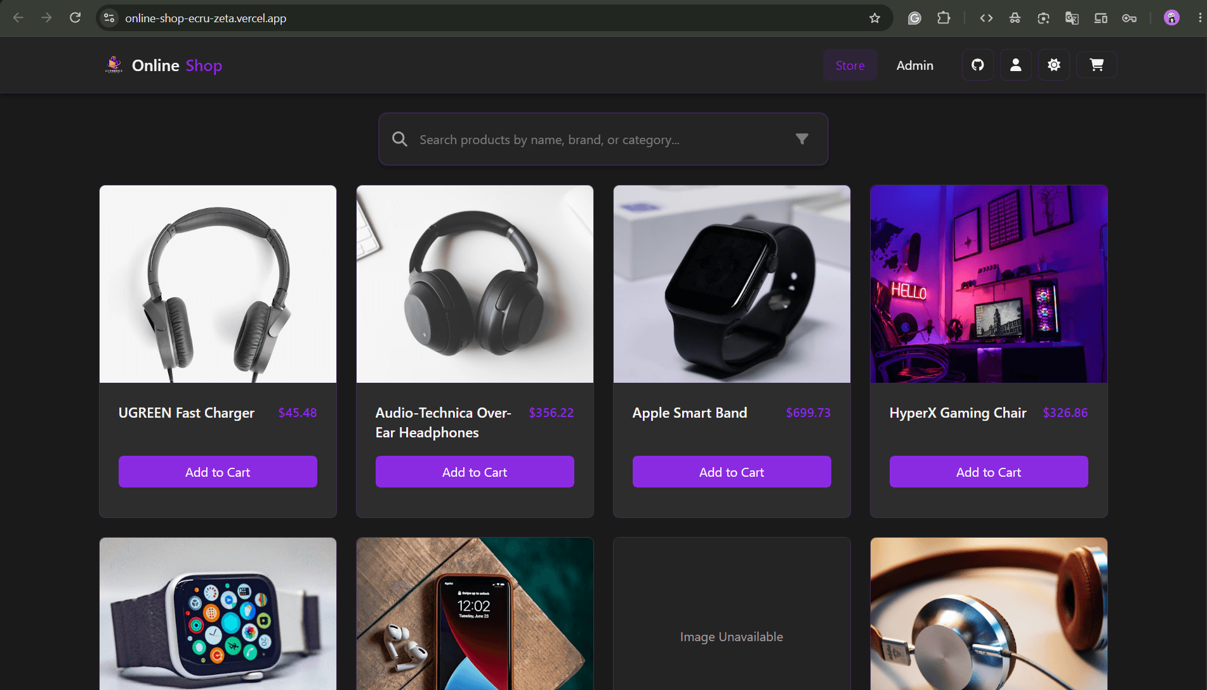Open the GitHub repository icon link
The height and width of the screenshot is (690, 1207).
coord(978,65)
